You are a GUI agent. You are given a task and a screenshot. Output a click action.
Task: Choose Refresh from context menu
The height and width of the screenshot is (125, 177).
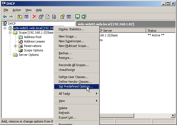coord(77,113)
